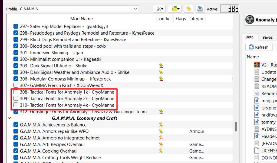Switch to the Data tab
This screenshot has width=277, height=163.
point(249,37)
